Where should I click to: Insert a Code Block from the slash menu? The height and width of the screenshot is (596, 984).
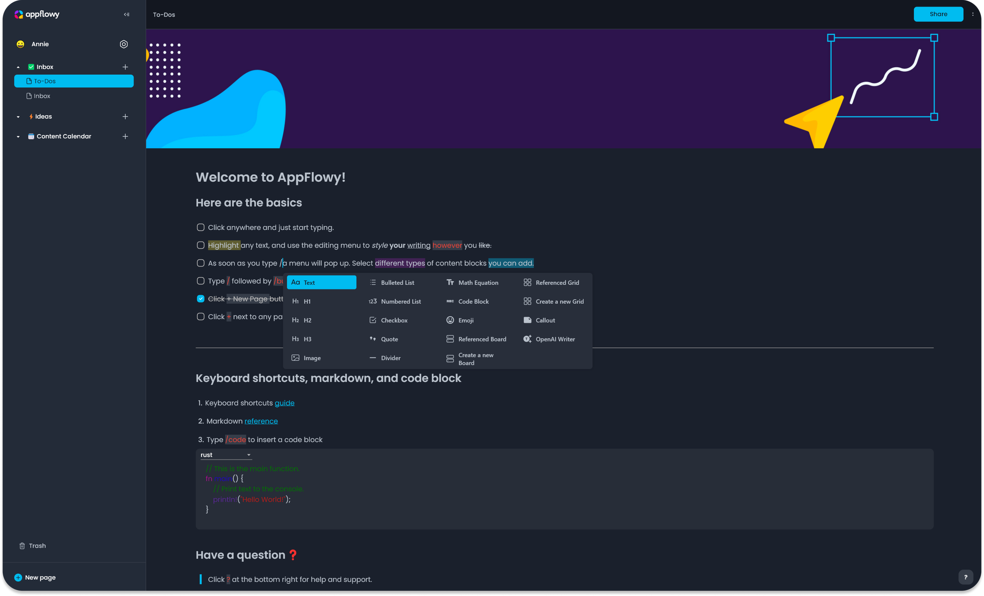click(474, 301)
